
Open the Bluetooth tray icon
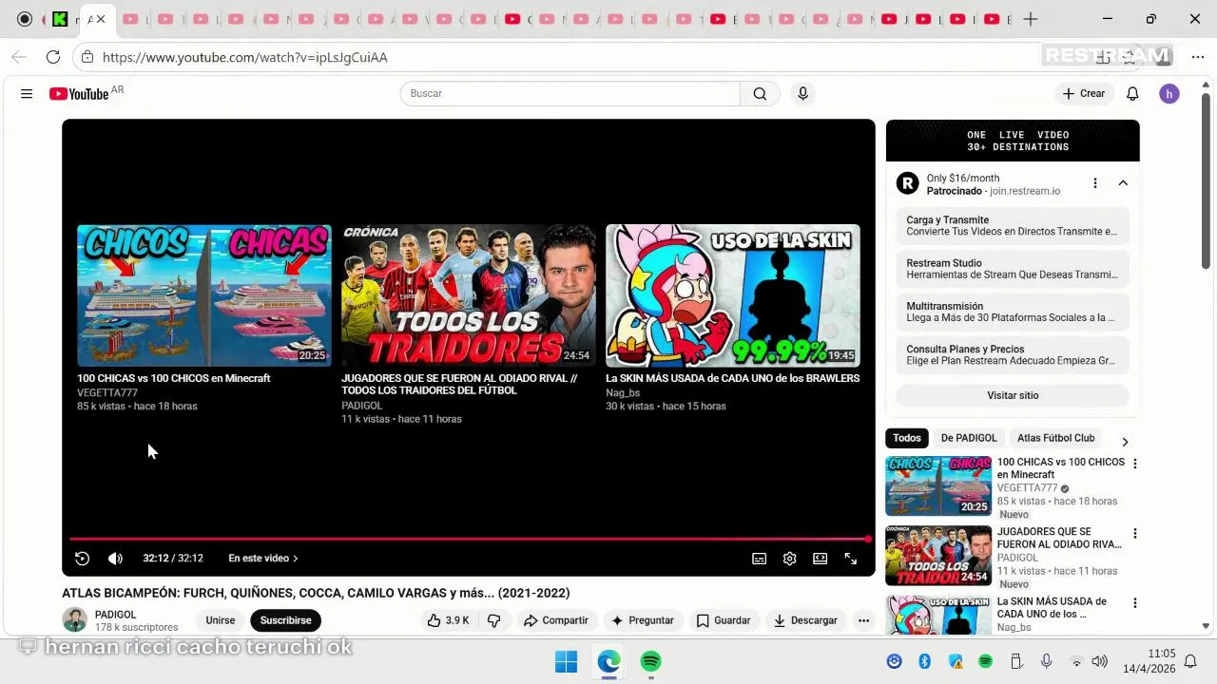pyautogui.click(x=924, y=661)
